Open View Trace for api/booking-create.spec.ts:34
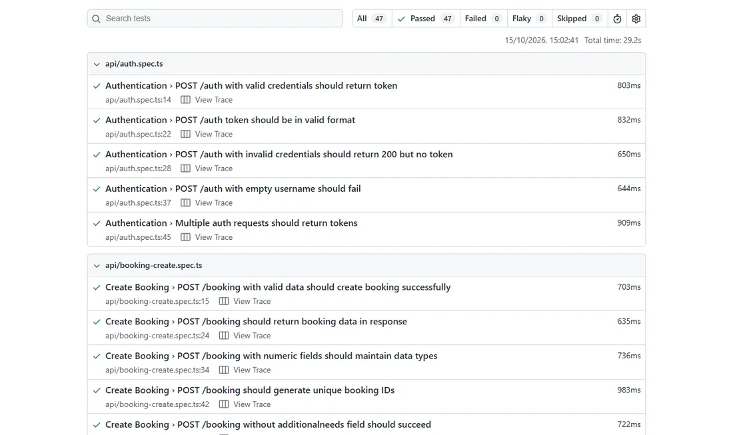 pyautogui.click(x=252, y=370)
